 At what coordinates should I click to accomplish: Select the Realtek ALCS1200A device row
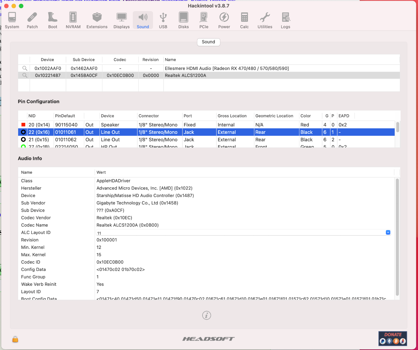click(185, 76)
